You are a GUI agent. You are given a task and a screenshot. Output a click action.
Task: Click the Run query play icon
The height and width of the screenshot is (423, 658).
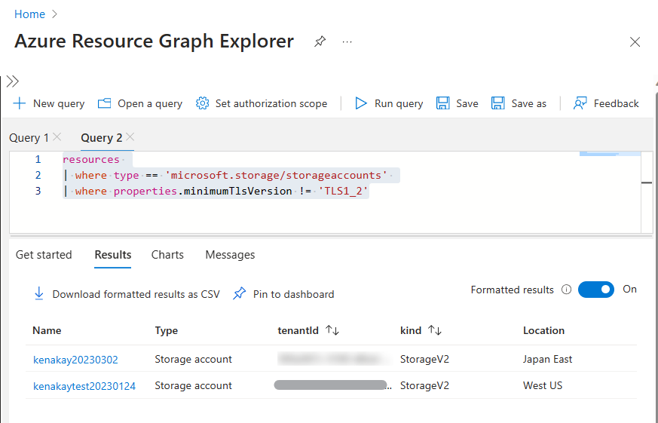coord(361,103)
